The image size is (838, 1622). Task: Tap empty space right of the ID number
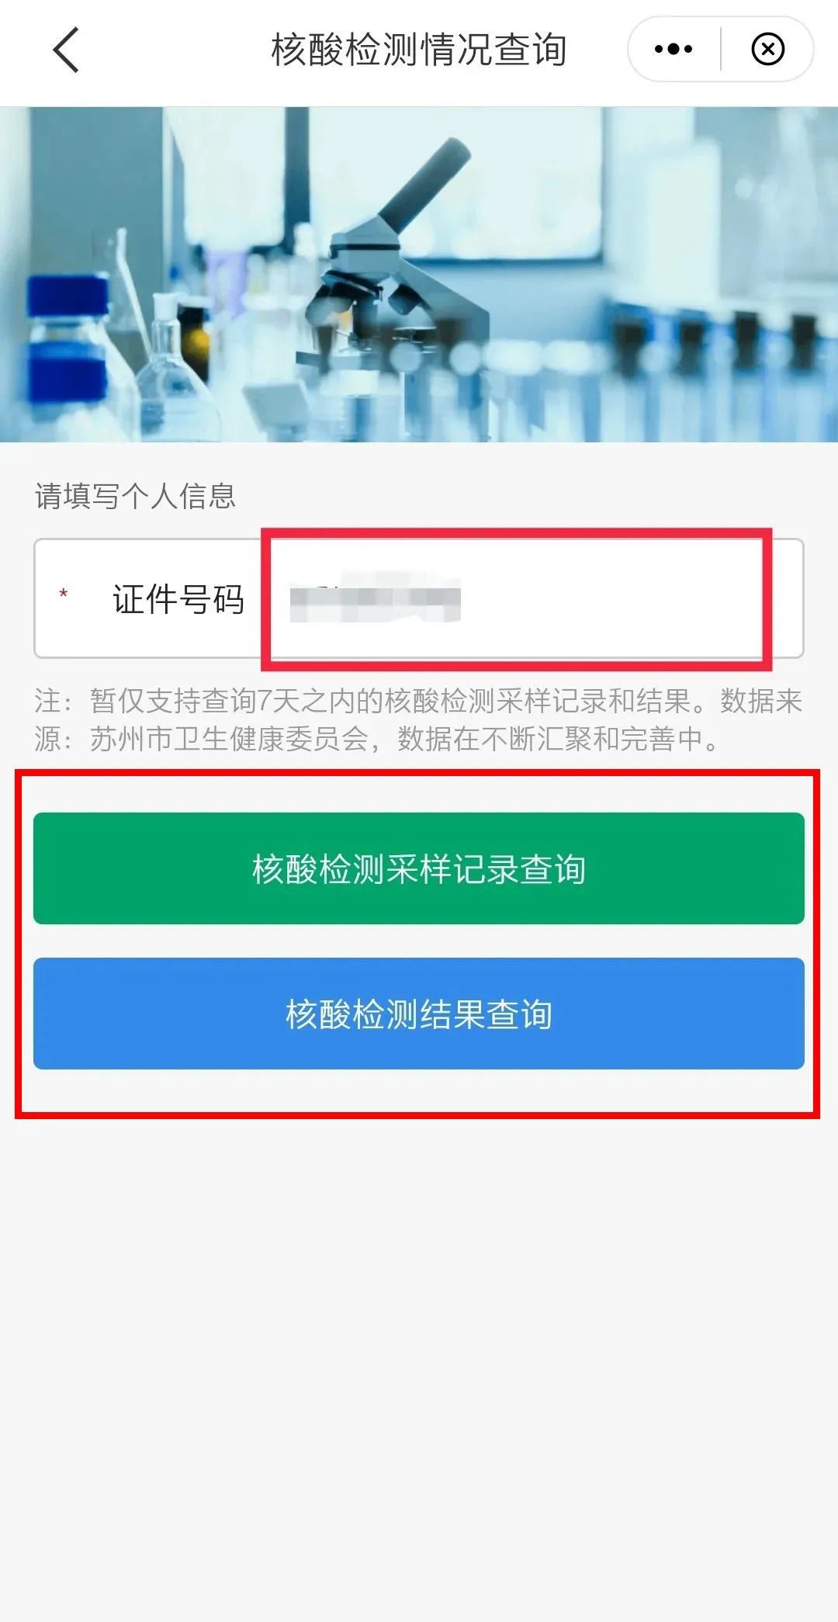pyautogui.click(x=613, y=599)
